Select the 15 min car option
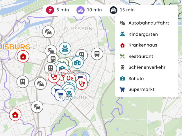The height and width of the screenshot is (136, 182). 122,10
